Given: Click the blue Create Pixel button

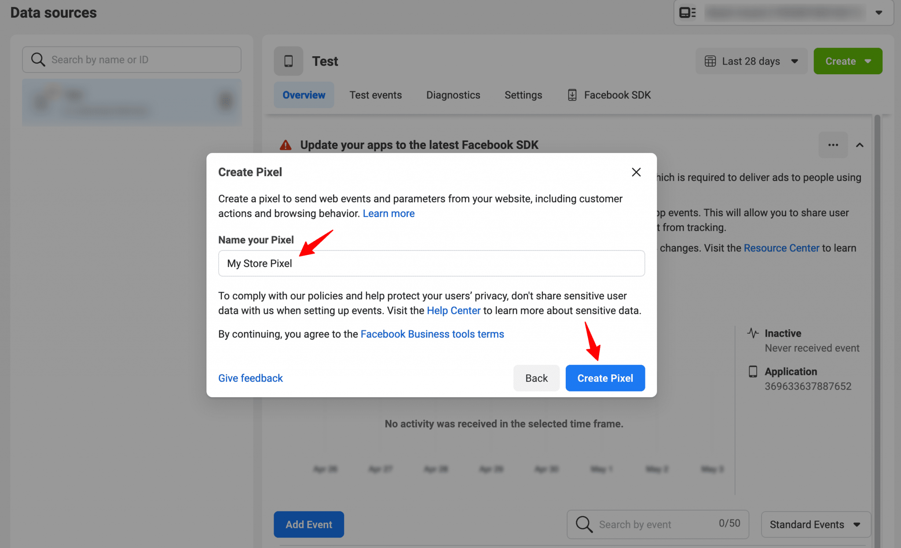Looking at the screenshot, I should [605, 378].
